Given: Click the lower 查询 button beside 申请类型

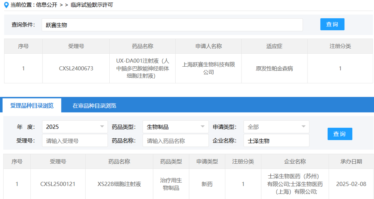Looking at the screenshot, I should [339, 134].
